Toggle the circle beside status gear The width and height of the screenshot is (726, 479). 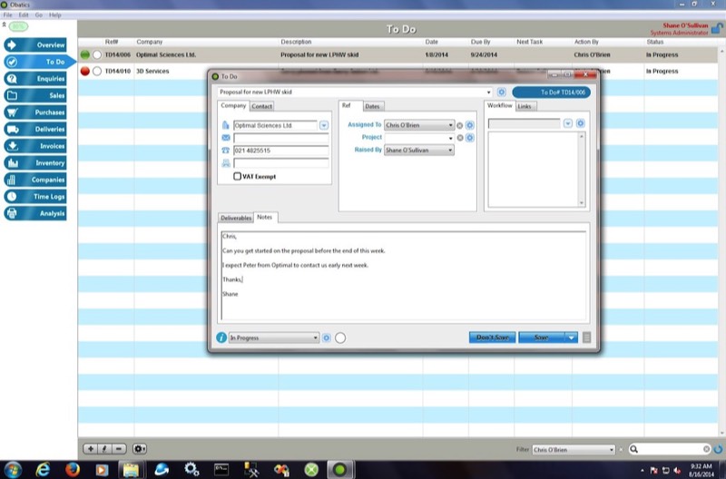[340, 337]
